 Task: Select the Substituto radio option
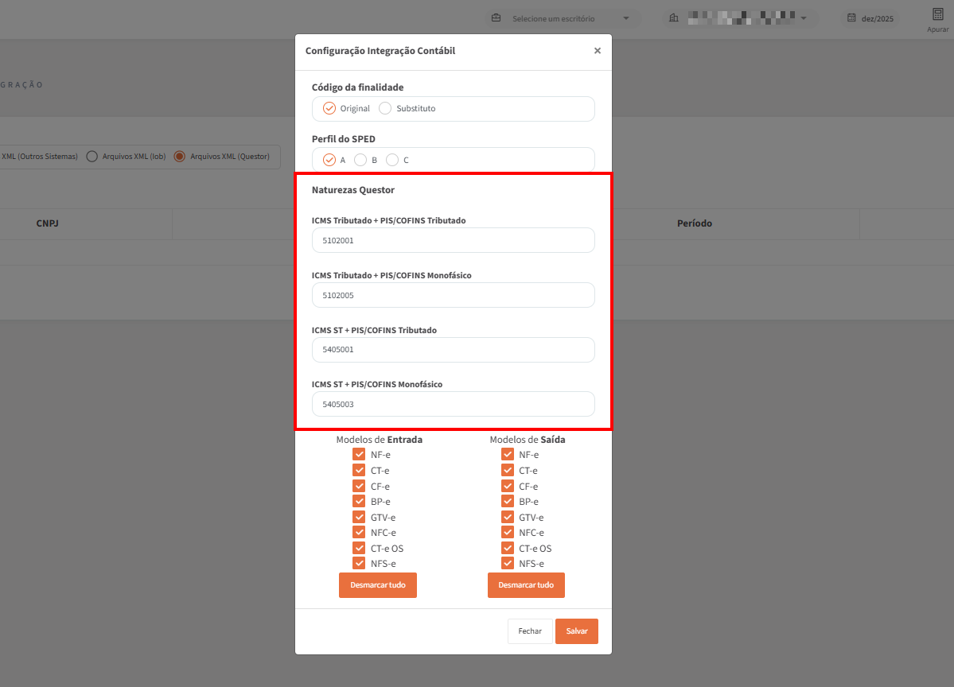point(385,108)
